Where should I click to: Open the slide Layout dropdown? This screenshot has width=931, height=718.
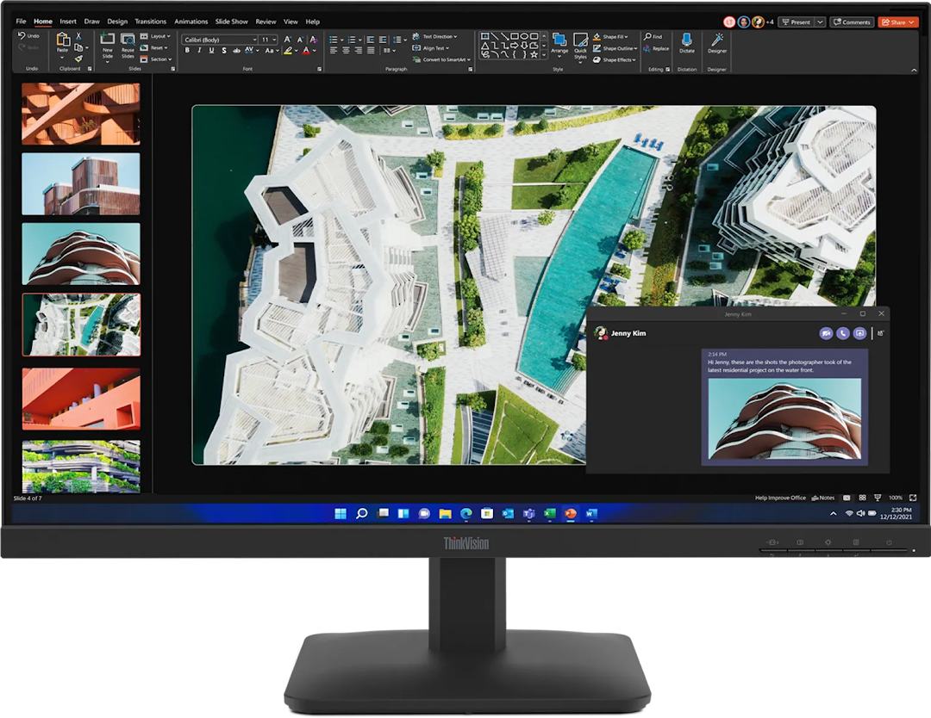159,36
